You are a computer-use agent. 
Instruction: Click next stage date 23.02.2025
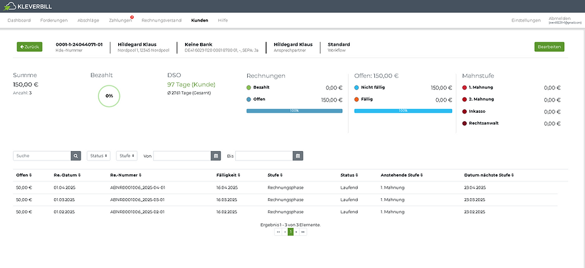(x=475, y=212)
